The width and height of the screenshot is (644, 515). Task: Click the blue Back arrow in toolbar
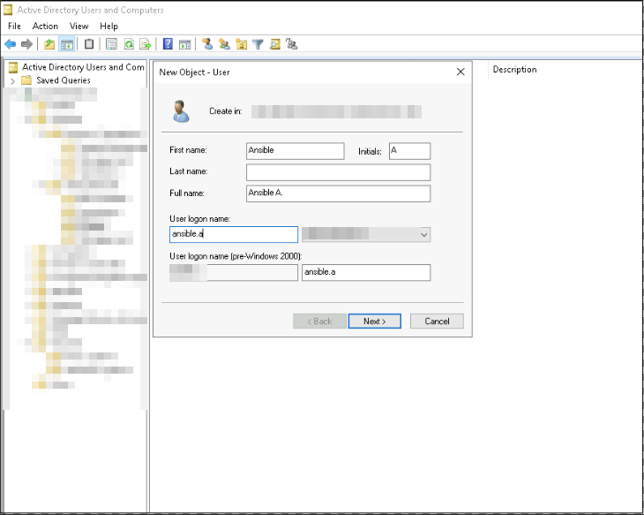click(x=10, y=44)
